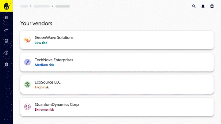
Task: Click the yellow hand logo icon
Action: tap(6, 6)
